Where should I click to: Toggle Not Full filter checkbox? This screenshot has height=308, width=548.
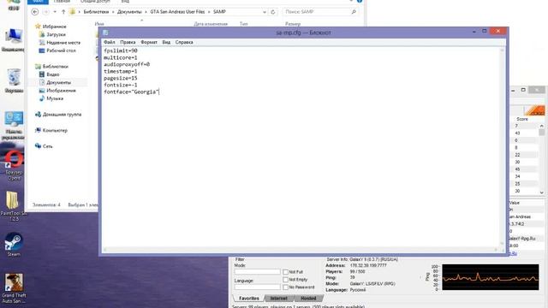point(285,272)
